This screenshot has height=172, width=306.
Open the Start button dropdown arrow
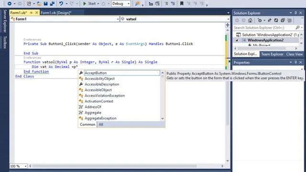pos(98,4)
